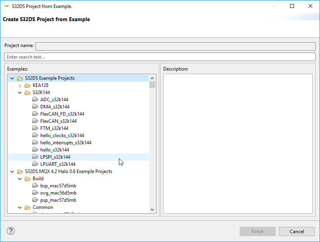
Task: Select the KEA128 label in the tree
Action: point(40,85)
